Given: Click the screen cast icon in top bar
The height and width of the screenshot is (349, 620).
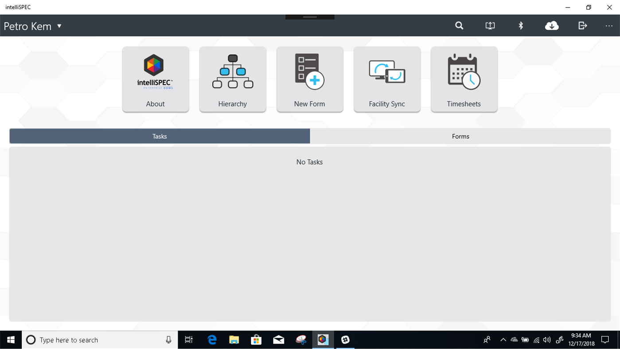Looking at the screenshot, I should tap(490, 25).
